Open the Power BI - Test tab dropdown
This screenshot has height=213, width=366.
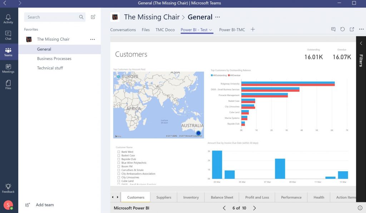(210, 30)
